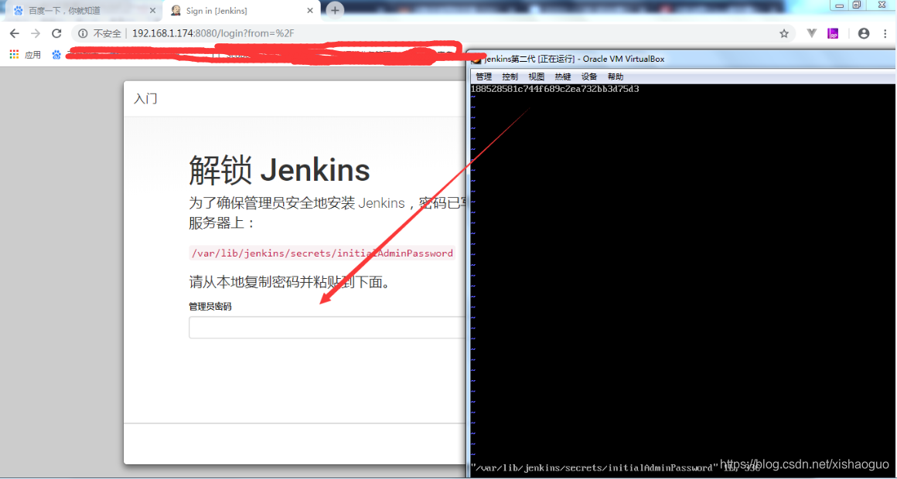
Task: Open the purple RP extension icon
Action: 833,34
